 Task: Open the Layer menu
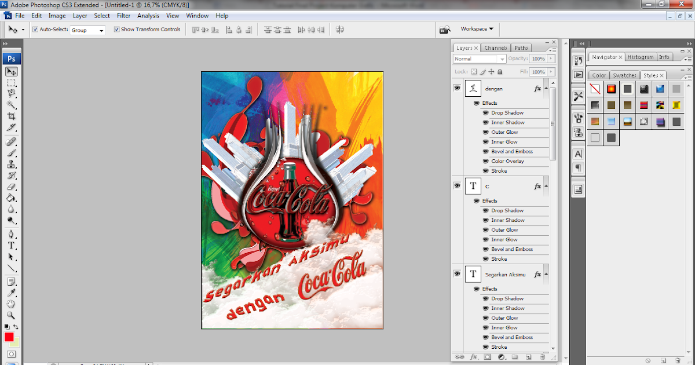(x=80, y=16)
